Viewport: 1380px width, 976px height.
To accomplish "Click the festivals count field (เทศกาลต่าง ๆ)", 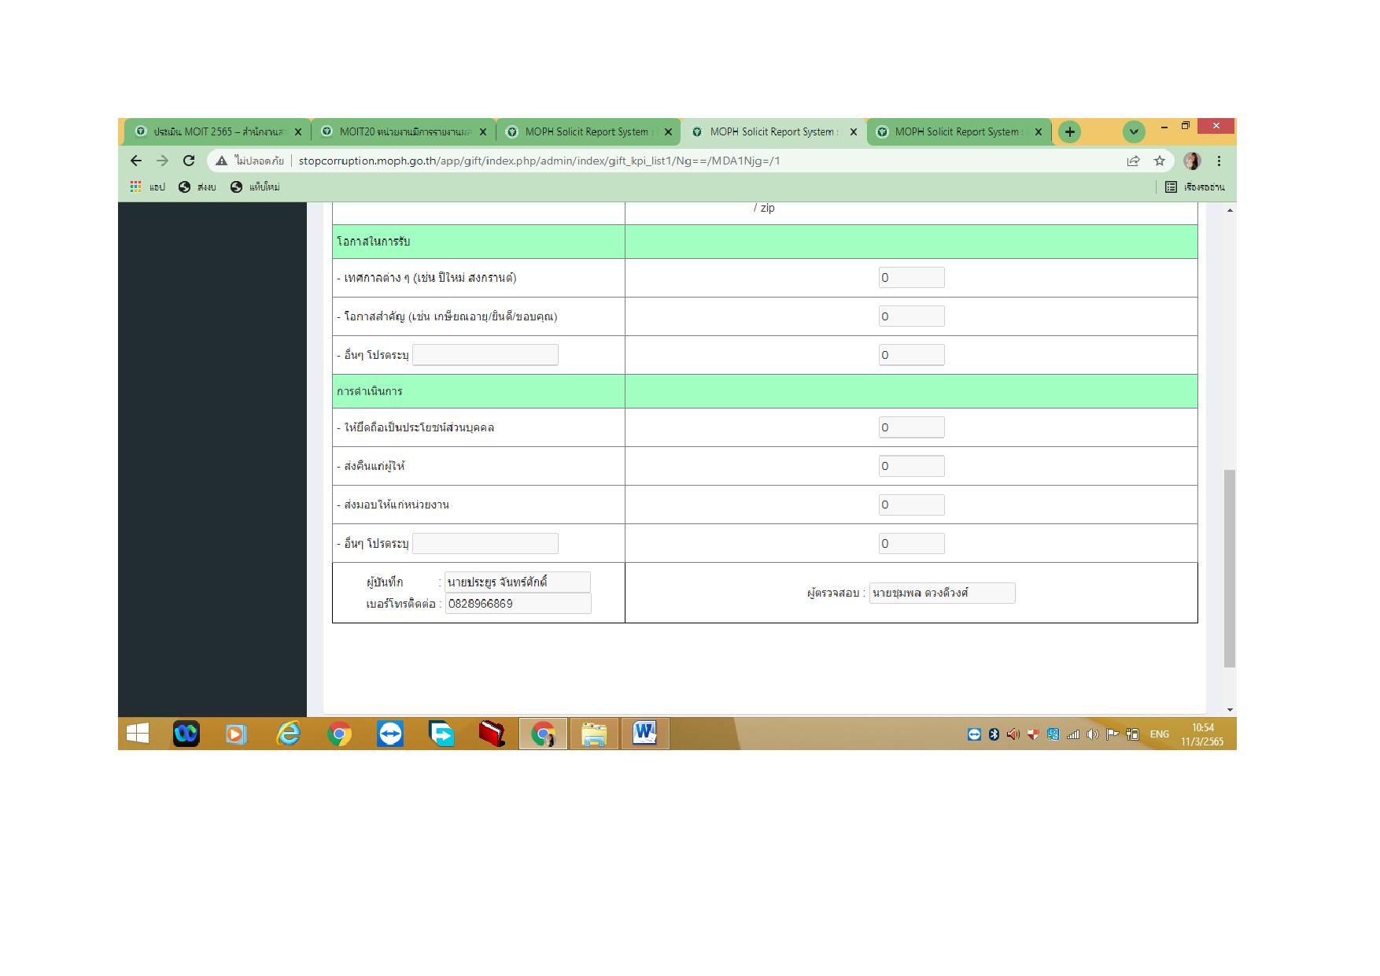I will point(911,277).
